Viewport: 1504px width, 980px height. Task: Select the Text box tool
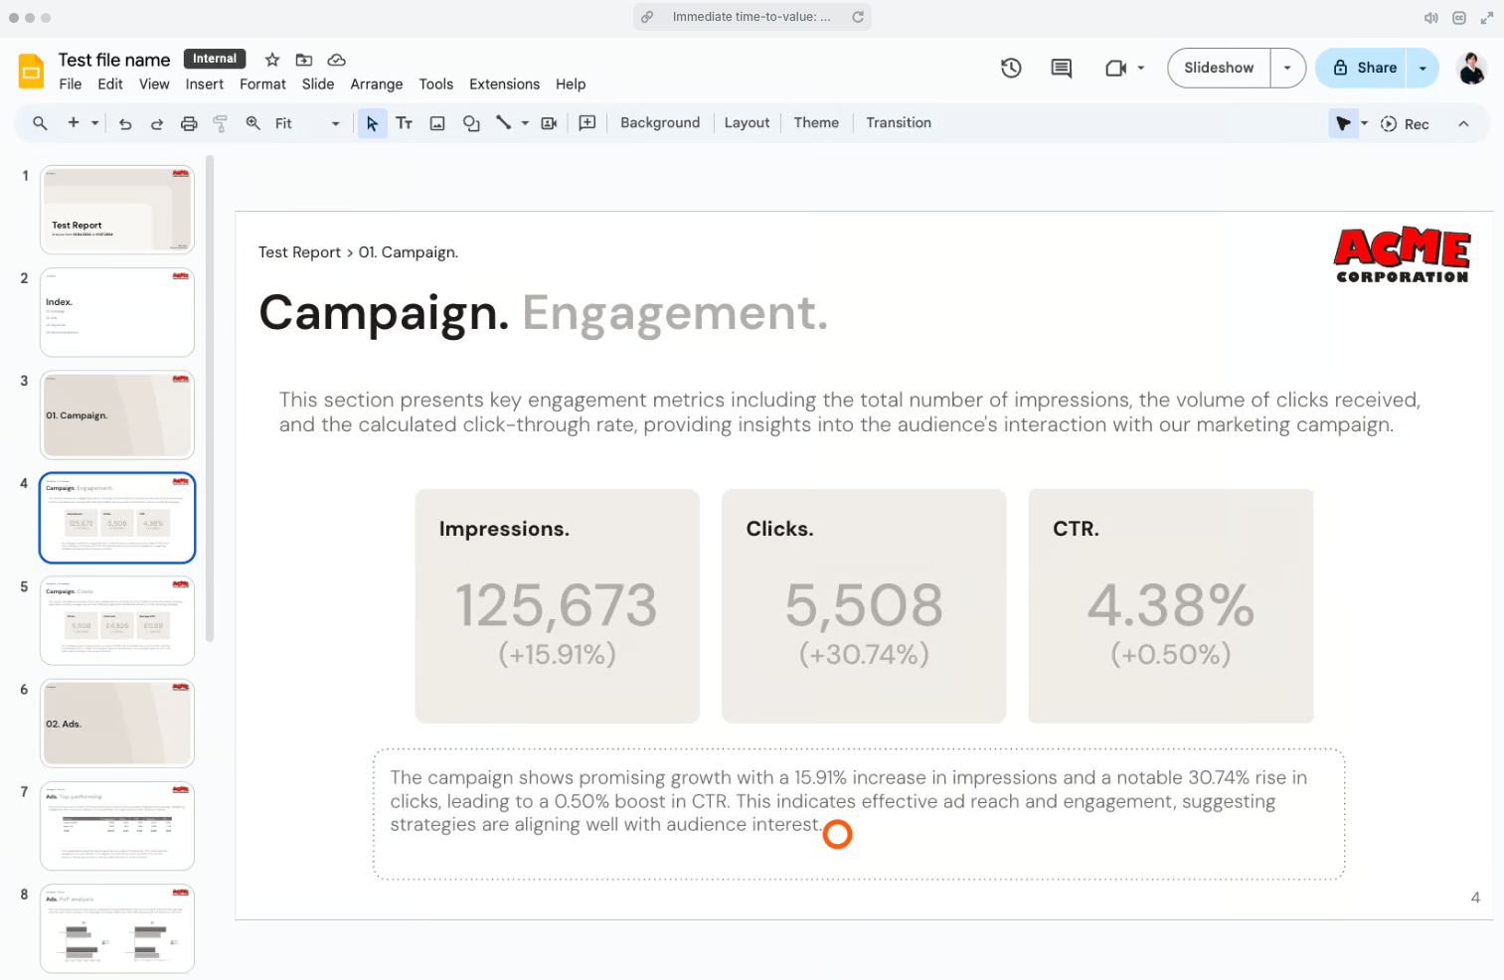click(404, 123)
